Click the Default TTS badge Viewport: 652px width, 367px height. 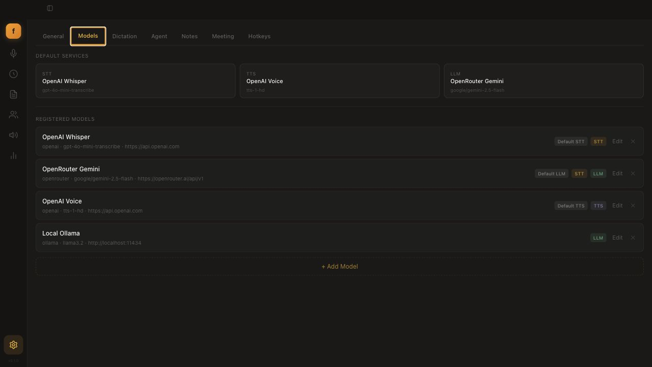pos(571,205)
